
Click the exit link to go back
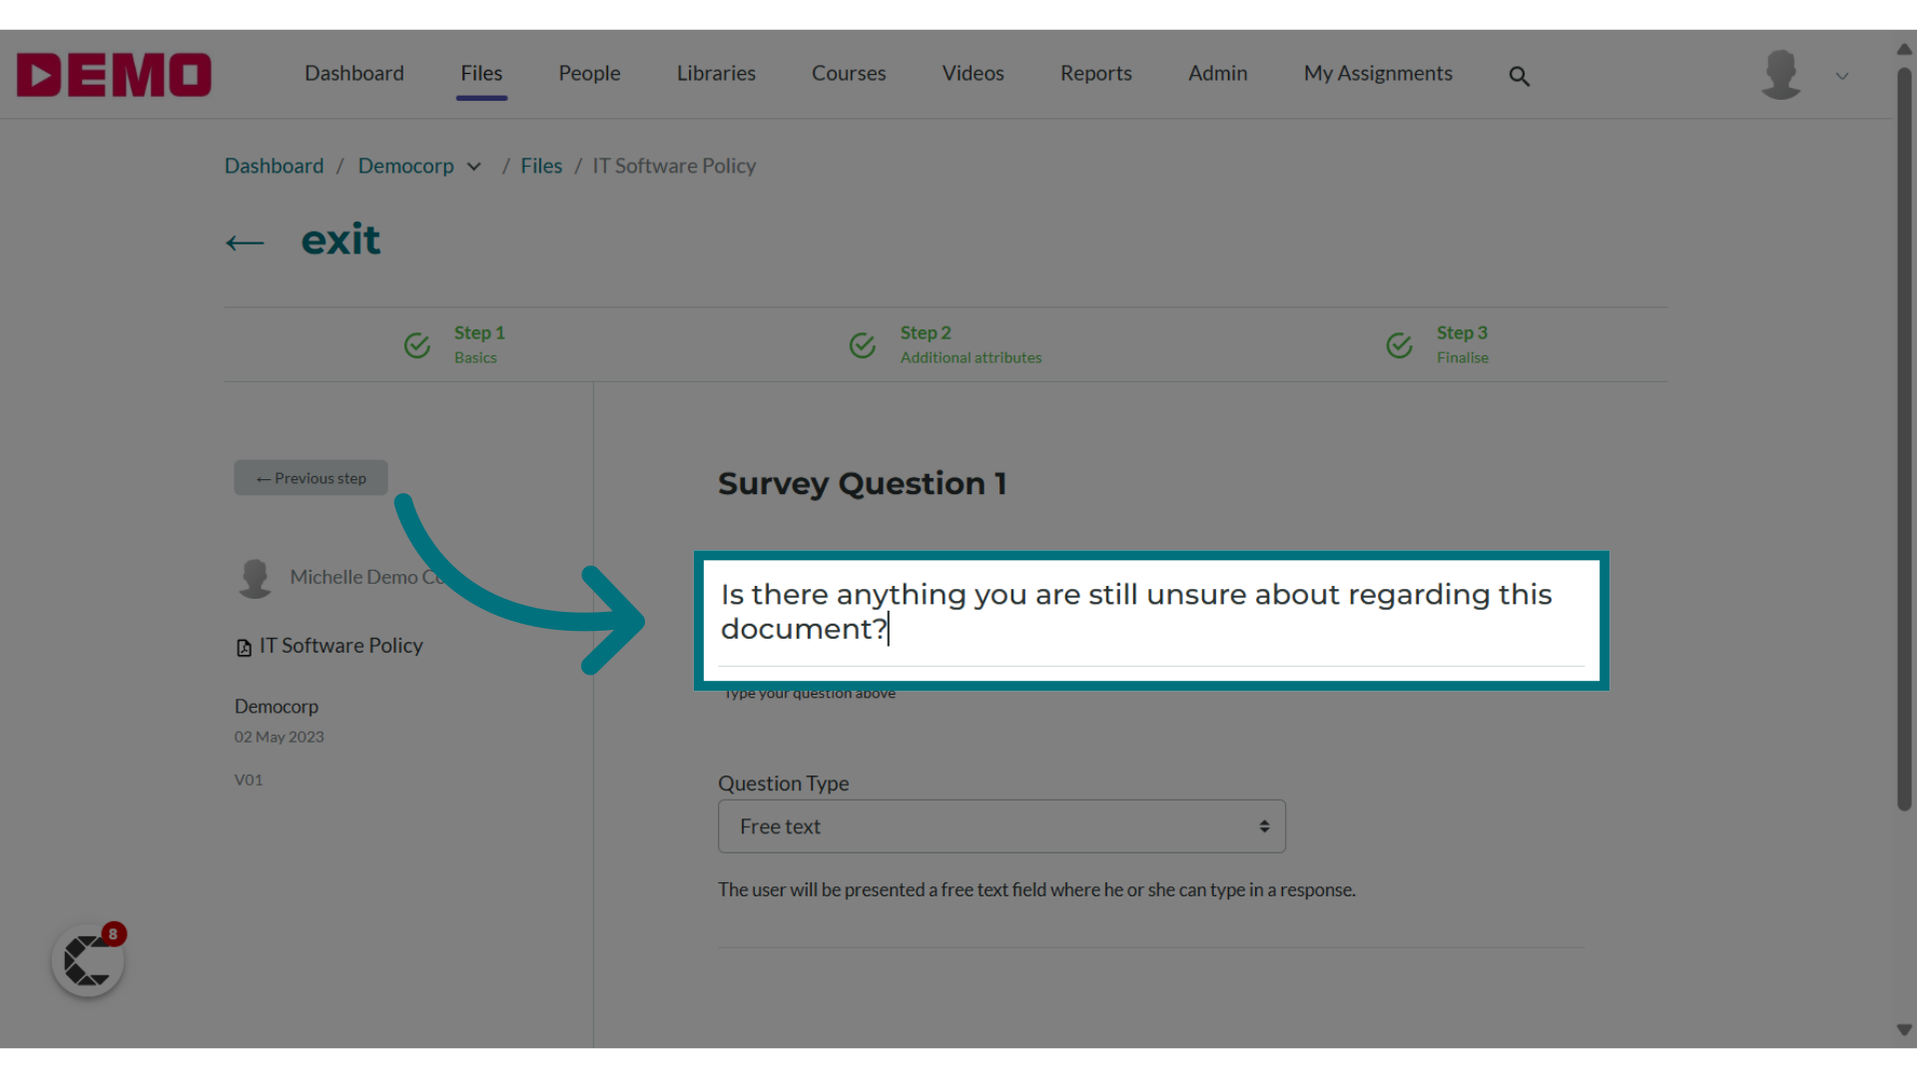[339, 240]
